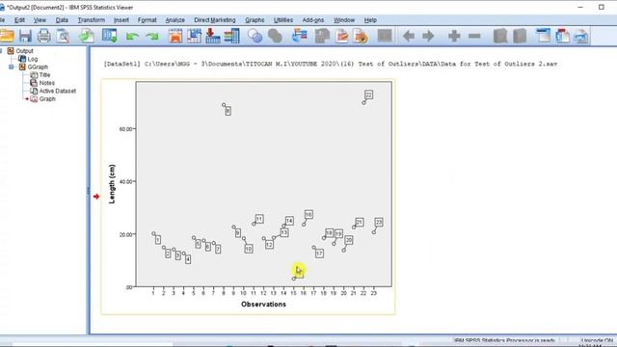The height and width of the screenshot is (347, 617).
Task: Open the Window menu
Action: pyautogui.click(x=344, y=20)
